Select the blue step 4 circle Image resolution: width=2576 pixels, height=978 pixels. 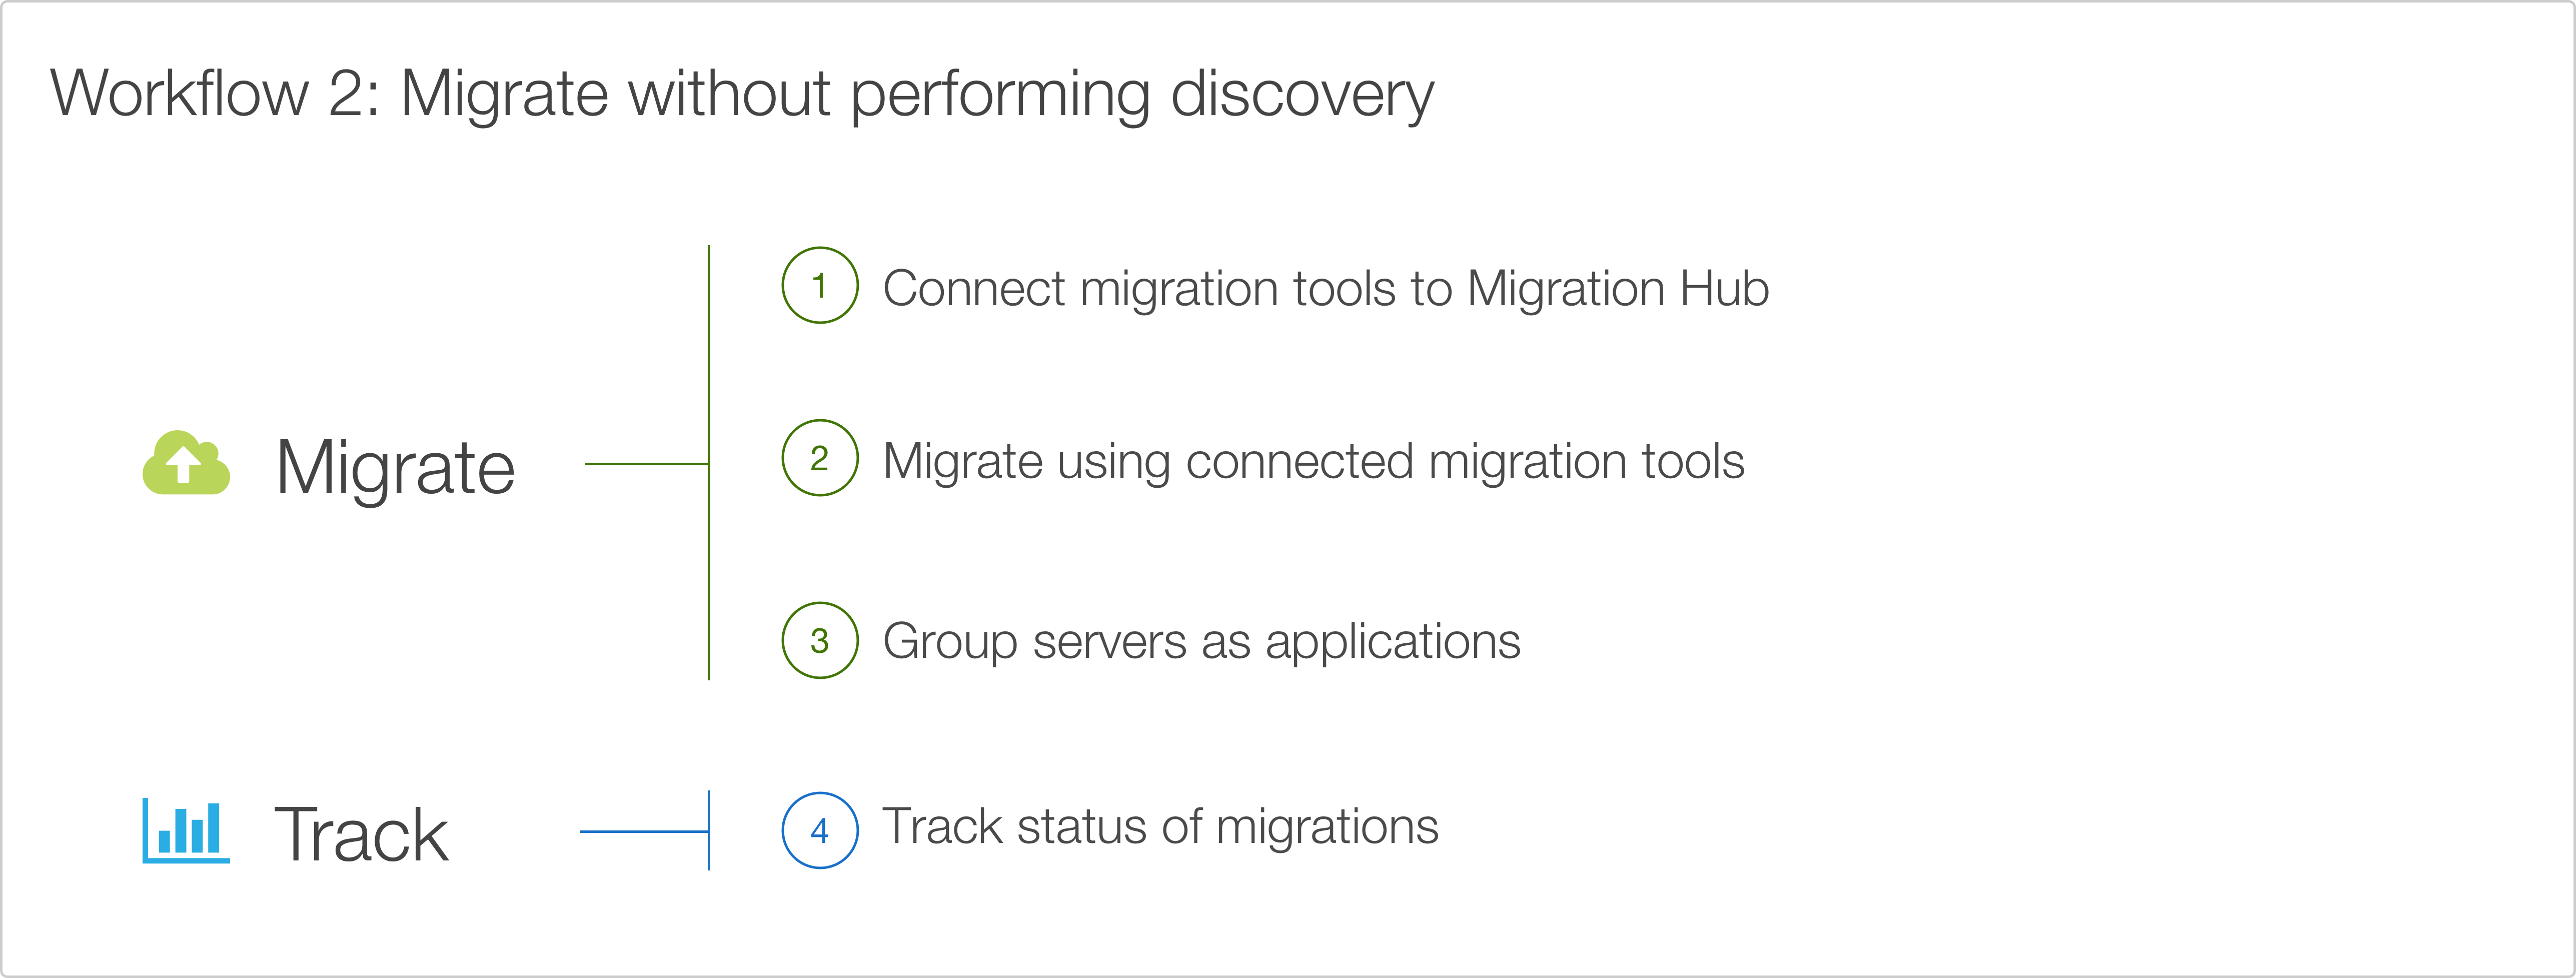click(819, 830)
